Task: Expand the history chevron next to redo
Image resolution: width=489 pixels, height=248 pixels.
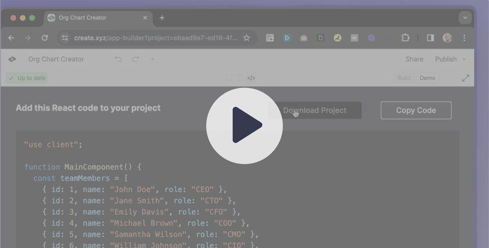Action: [x=152, y=59]
